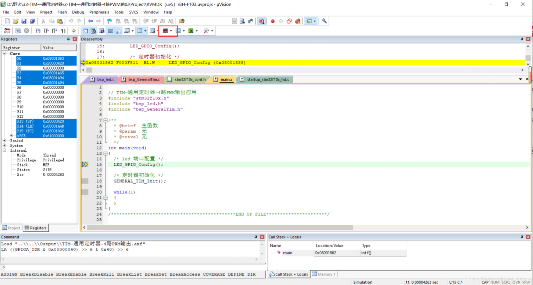Screen dimensions: 533x285
Task: Expand the System register group
Action: pyautogui.click(x=4, y=145)
